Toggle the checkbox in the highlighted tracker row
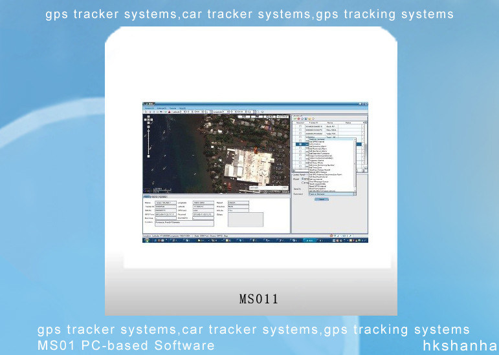The height and width of the screenshot is (355, 499). (x=300, y=144)
